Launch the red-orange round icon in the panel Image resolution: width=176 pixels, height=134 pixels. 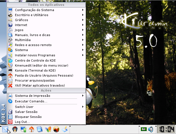pyautogui.click(x=56, y=129)
